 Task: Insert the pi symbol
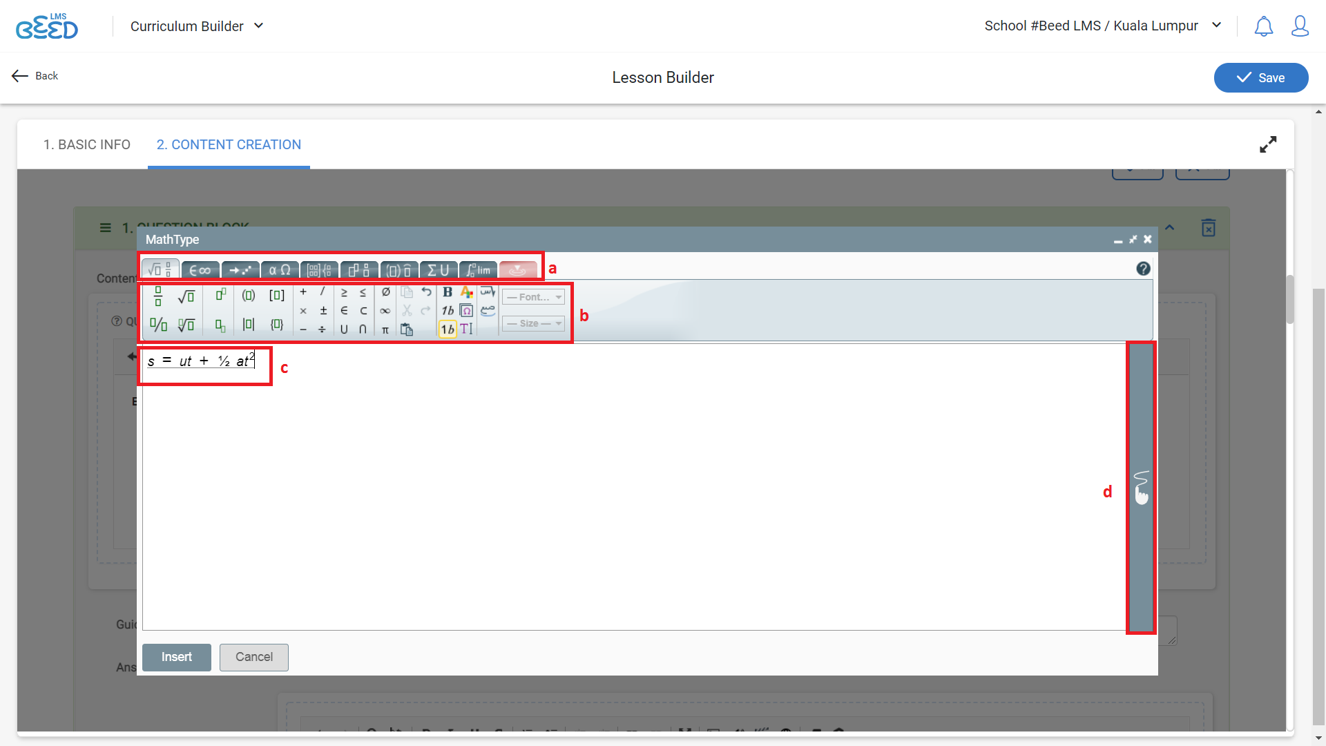click(x=385, y=330)
